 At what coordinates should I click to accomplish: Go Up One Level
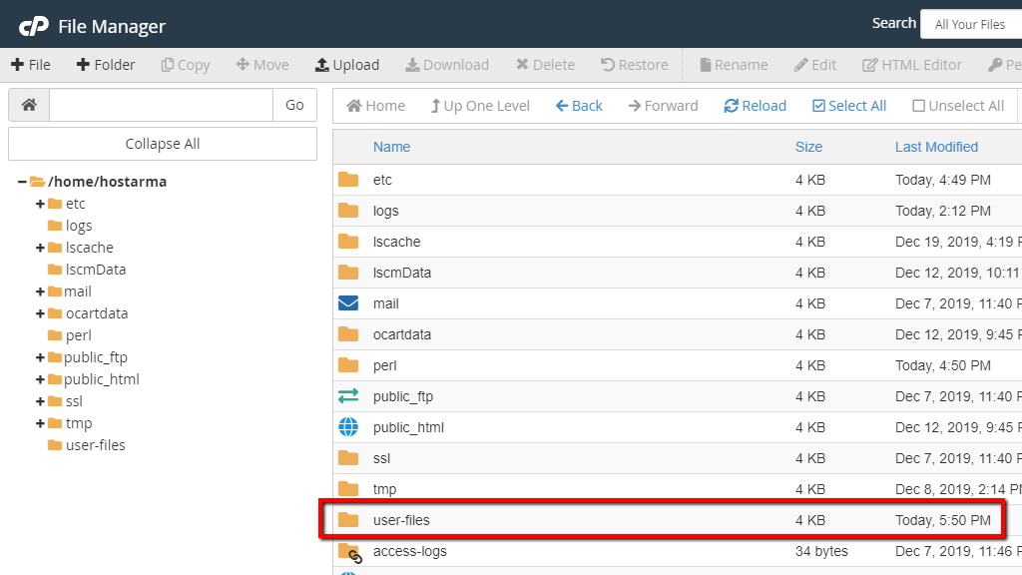[480, 106]
